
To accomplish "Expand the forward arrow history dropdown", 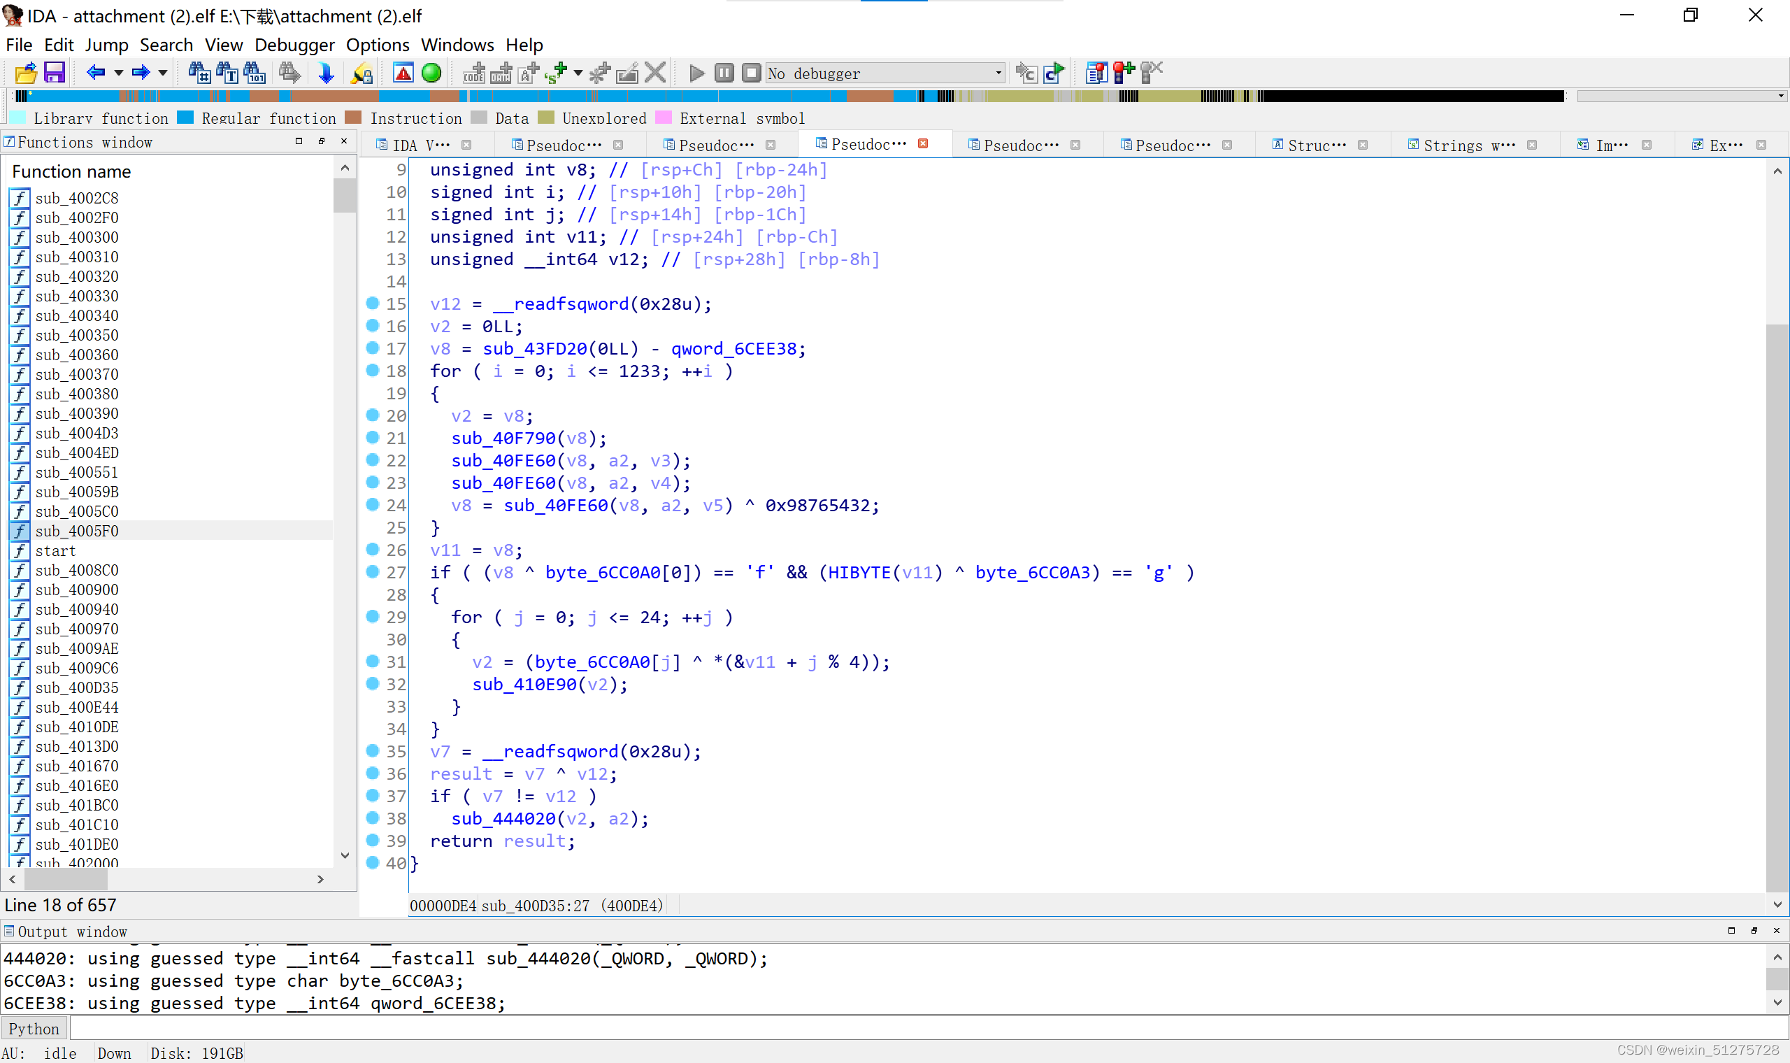I will [x=163, y=73].
